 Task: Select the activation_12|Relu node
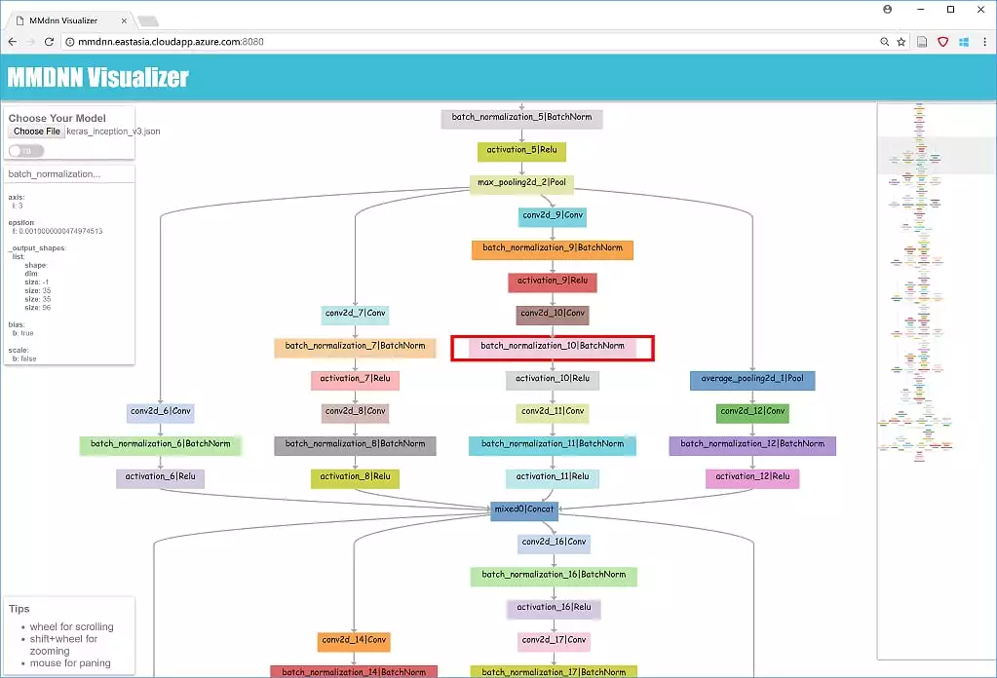click(752, 478)
